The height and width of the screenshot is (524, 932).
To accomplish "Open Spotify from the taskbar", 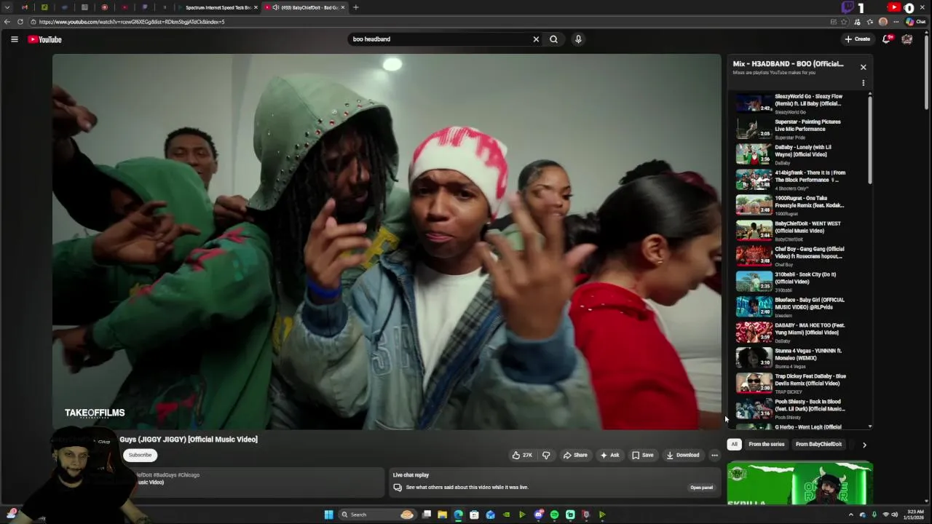I will point(554,515).
